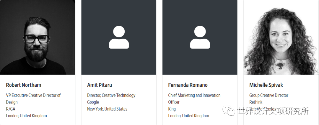Open the Michelle Spivak name link
The height and width of the screenshot is (125, 319).
point(266,85)
